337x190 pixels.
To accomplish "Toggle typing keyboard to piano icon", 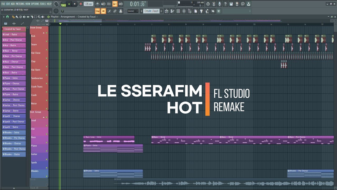I will tap(97, 11).
